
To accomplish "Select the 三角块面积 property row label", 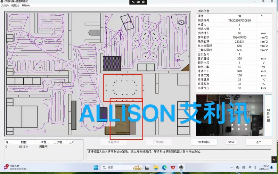I will click(x=205, y=50).
